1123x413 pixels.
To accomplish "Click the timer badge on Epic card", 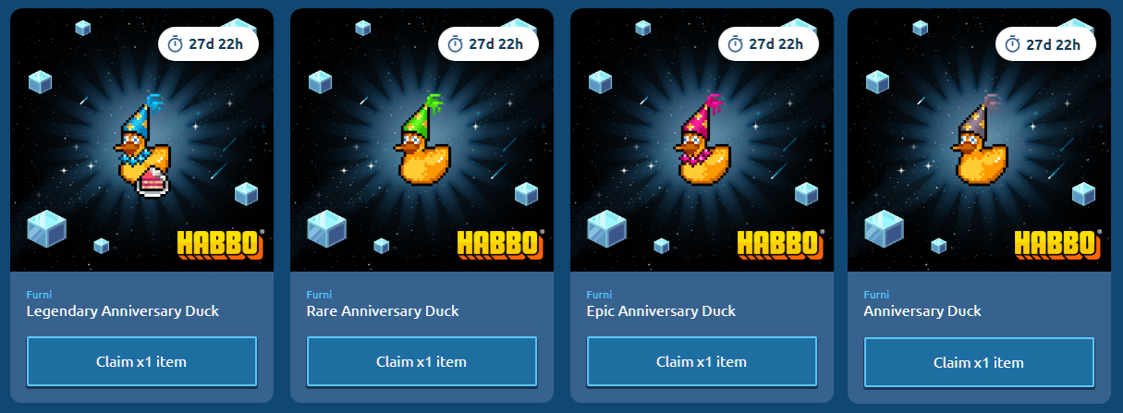I will [768, 43].
